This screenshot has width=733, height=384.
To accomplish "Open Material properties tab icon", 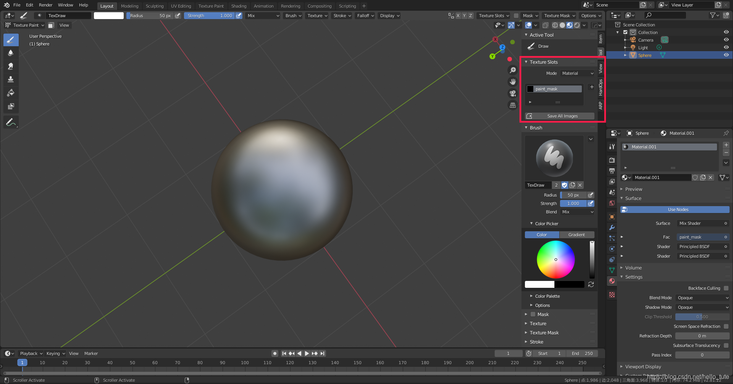I will click(x=612, y=281).
